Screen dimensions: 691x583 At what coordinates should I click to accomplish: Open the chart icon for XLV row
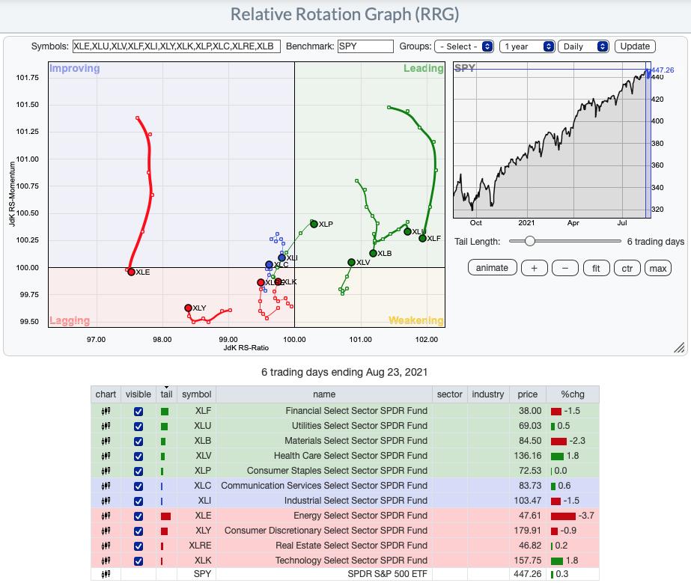click(x=106, y=456)
